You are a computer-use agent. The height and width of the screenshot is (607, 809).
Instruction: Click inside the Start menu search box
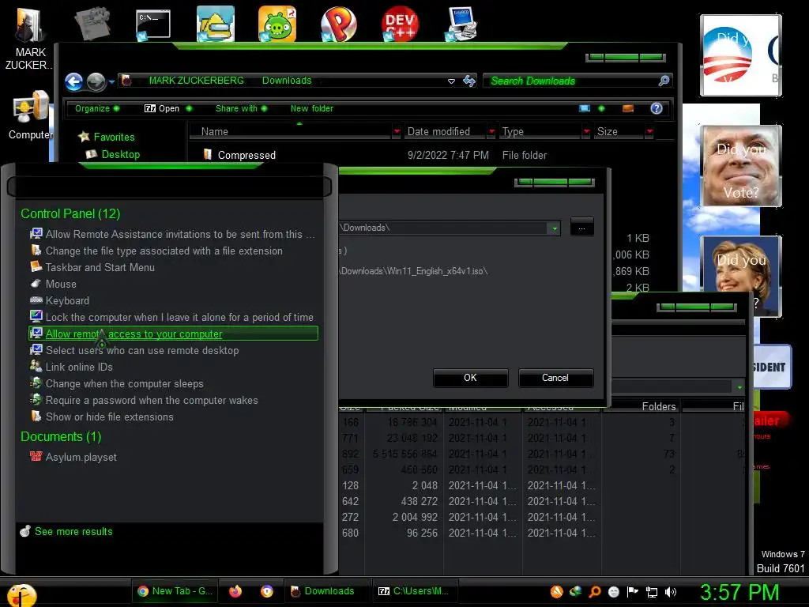point(169,187)
